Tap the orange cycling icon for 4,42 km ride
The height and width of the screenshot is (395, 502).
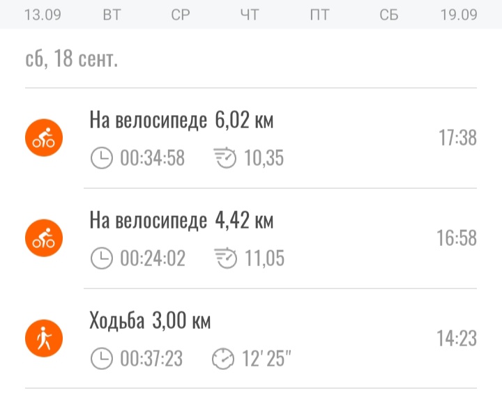[x=44, y=239]
